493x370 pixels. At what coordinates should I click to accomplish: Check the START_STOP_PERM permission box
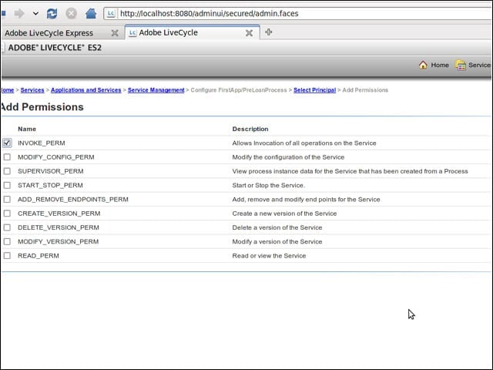(x=7, y=185)
